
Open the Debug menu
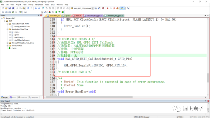(x=31, y=5)
